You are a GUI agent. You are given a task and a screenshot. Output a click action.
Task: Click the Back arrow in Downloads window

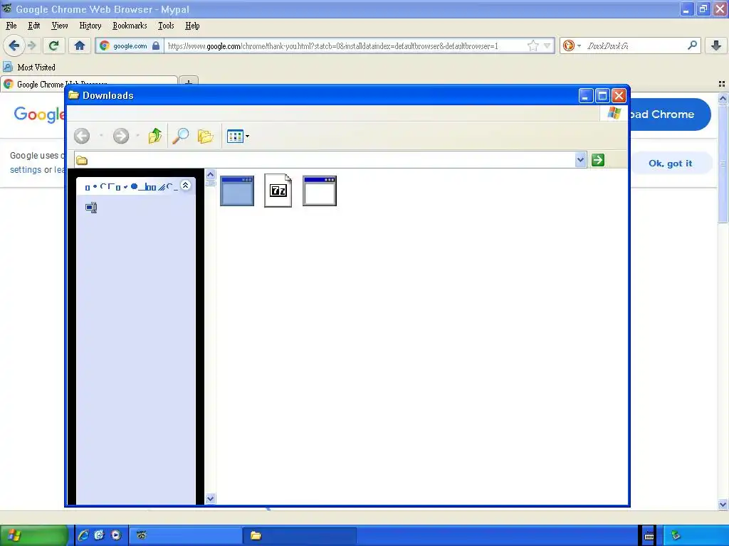coord(82,136)
